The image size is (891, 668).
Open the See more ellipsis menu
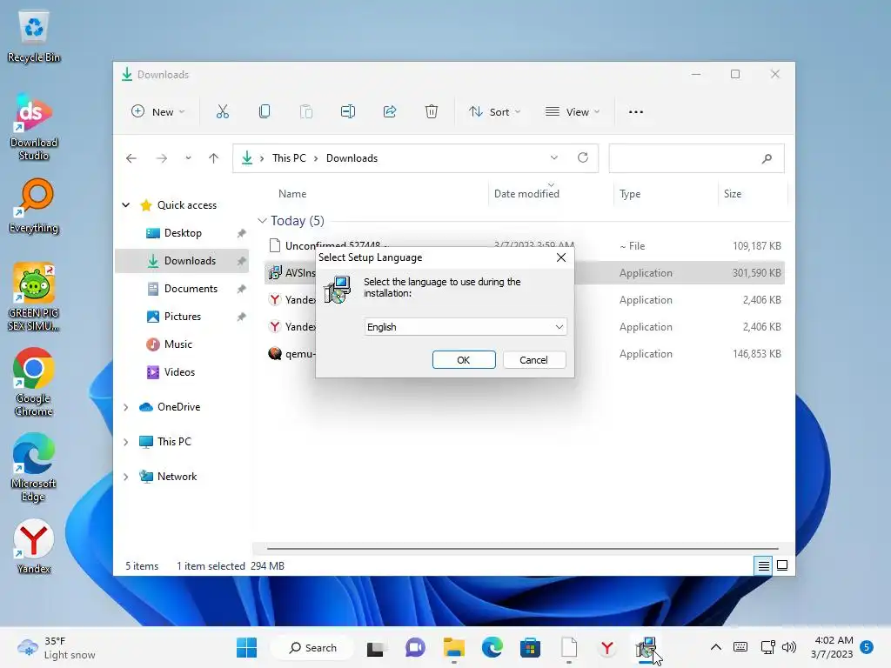[x=636, y=111]
